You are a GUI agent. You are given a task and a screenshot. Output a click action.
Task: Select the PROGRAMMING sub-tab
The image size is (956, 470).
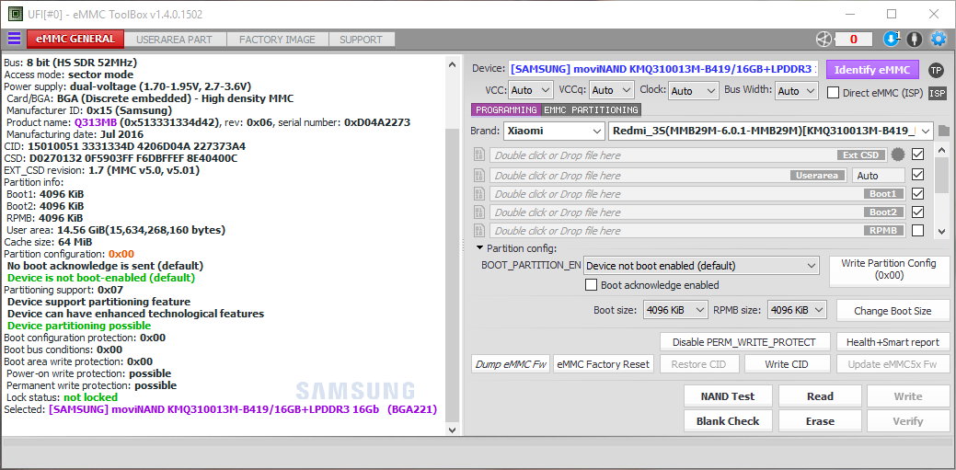(505, 109)
